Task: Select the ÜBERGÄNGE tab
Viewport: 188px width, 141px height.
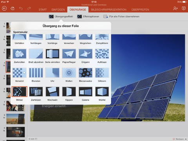Action: (78, 9)
